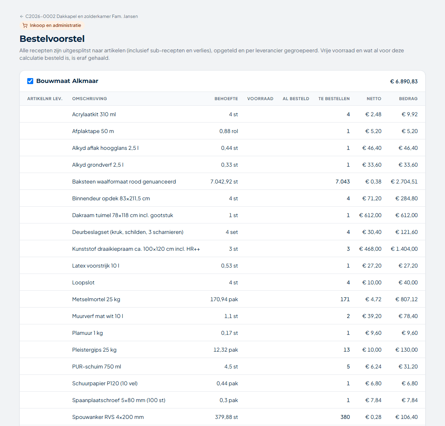Click the BEDRAG column header
Image resolution: width=445 pixels, height=426 pixels.
[x=408, y=99]
